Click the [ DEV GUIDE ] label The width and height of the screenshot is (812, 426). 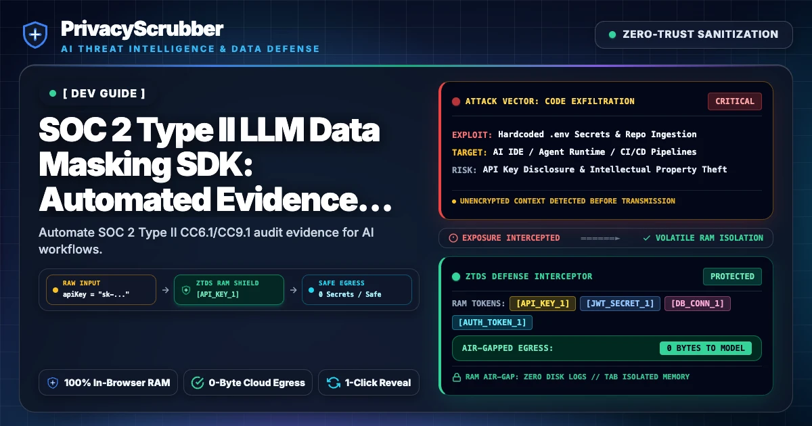click(104, 93)
